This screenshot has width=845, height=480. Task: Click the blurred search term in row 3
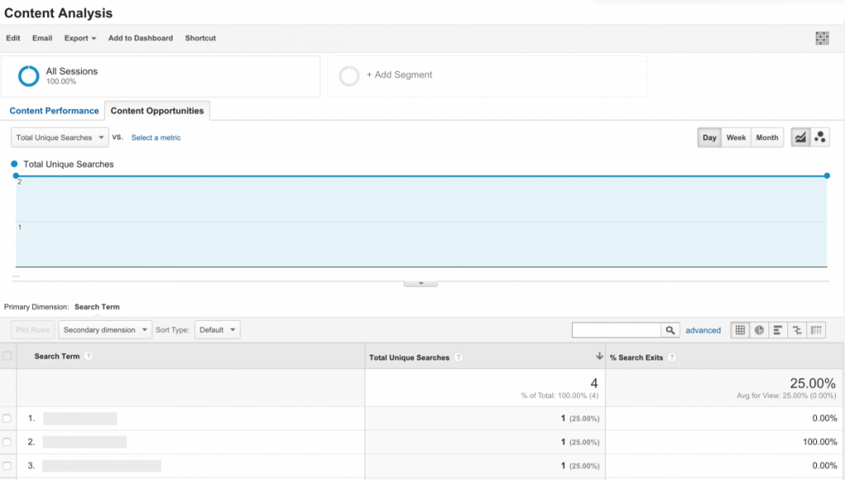(x=101, y=465)
